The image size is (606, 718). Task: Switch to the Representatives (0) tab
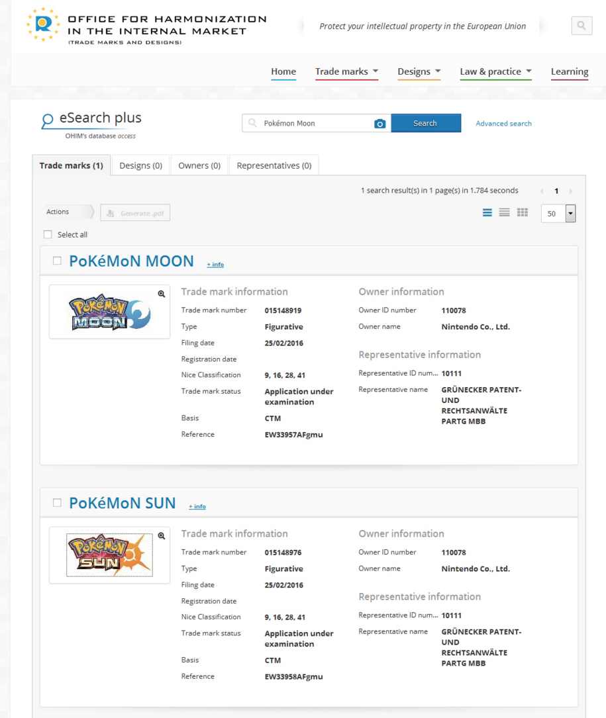pyautogui.click(x=274, y=165)
